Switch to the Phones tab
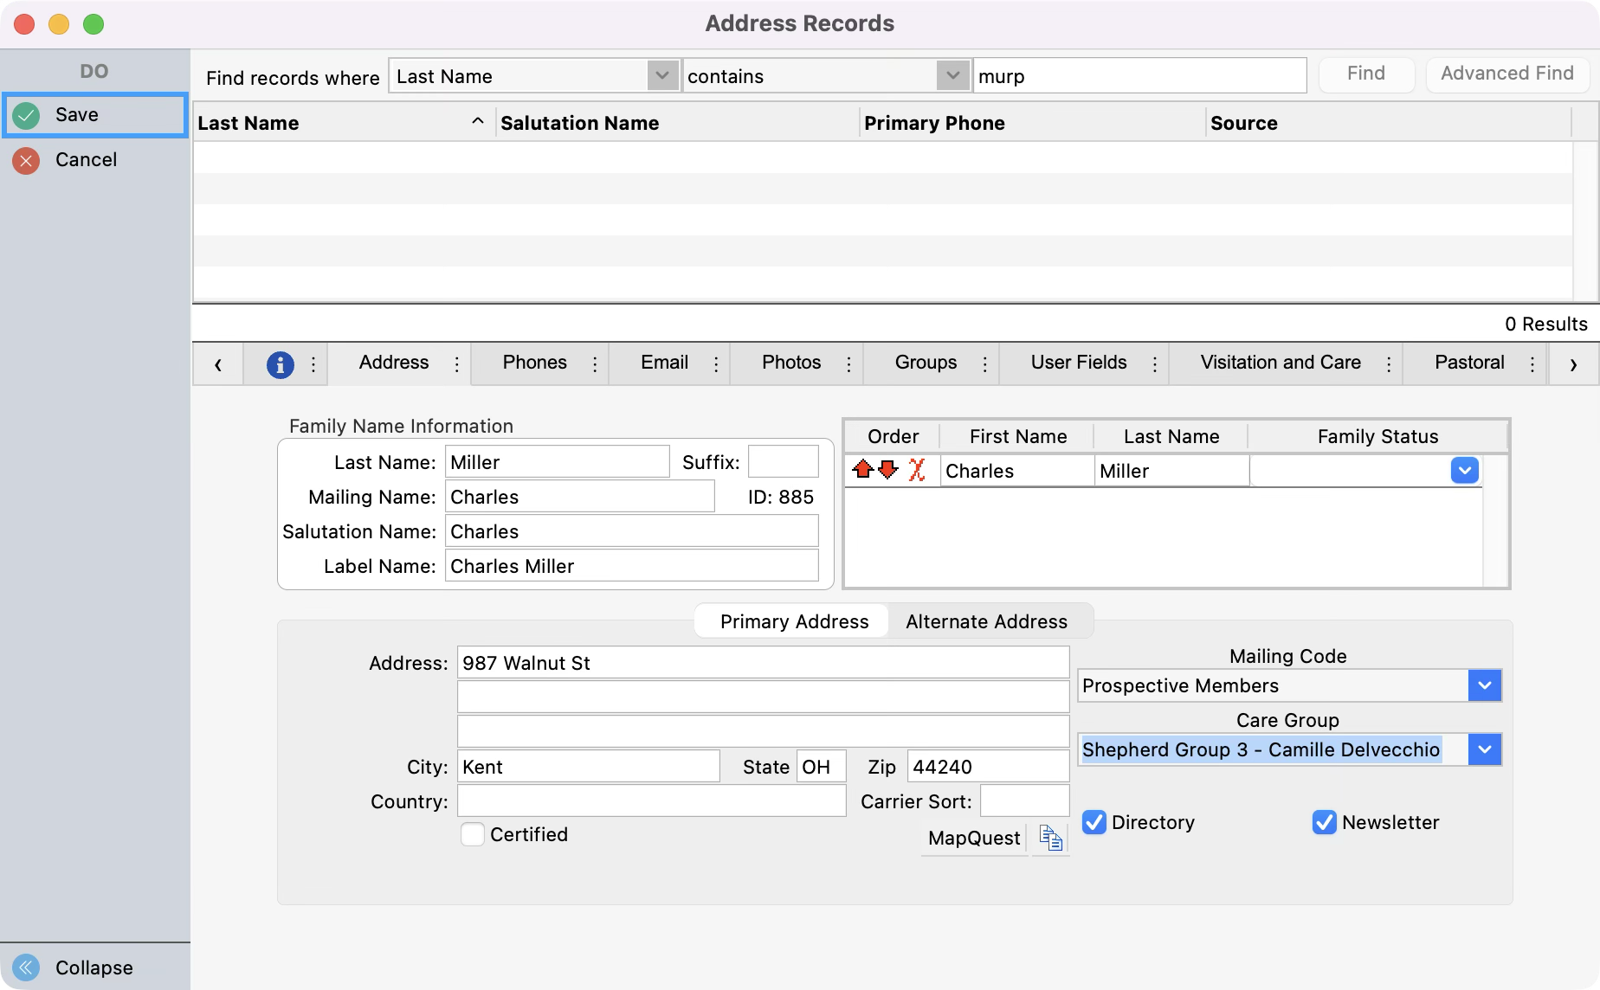This screenshot has height=990, width=1600. (535, 363)
